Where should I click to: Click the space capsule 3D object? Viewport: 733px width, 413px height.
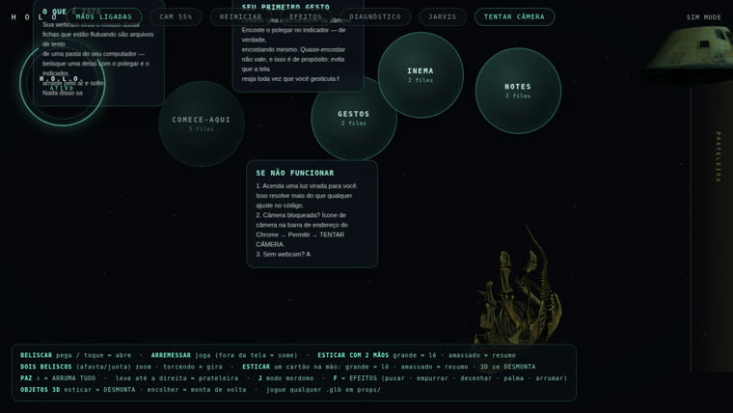click(x=688, y=54)
